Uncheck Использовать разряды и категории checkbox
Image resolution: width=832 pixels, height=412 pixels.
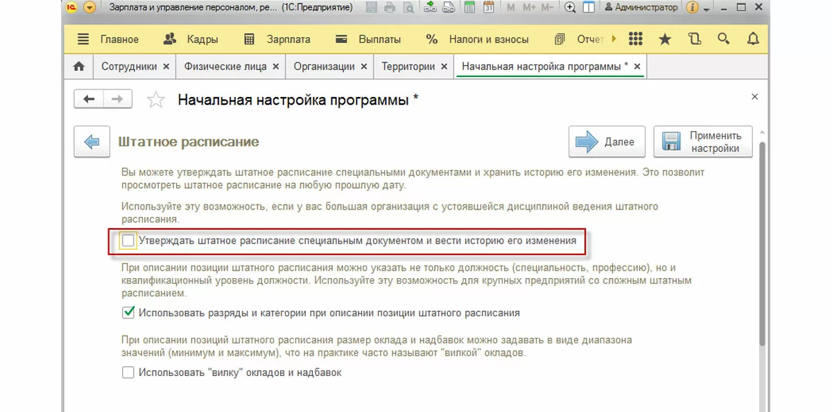coord(128,313)
